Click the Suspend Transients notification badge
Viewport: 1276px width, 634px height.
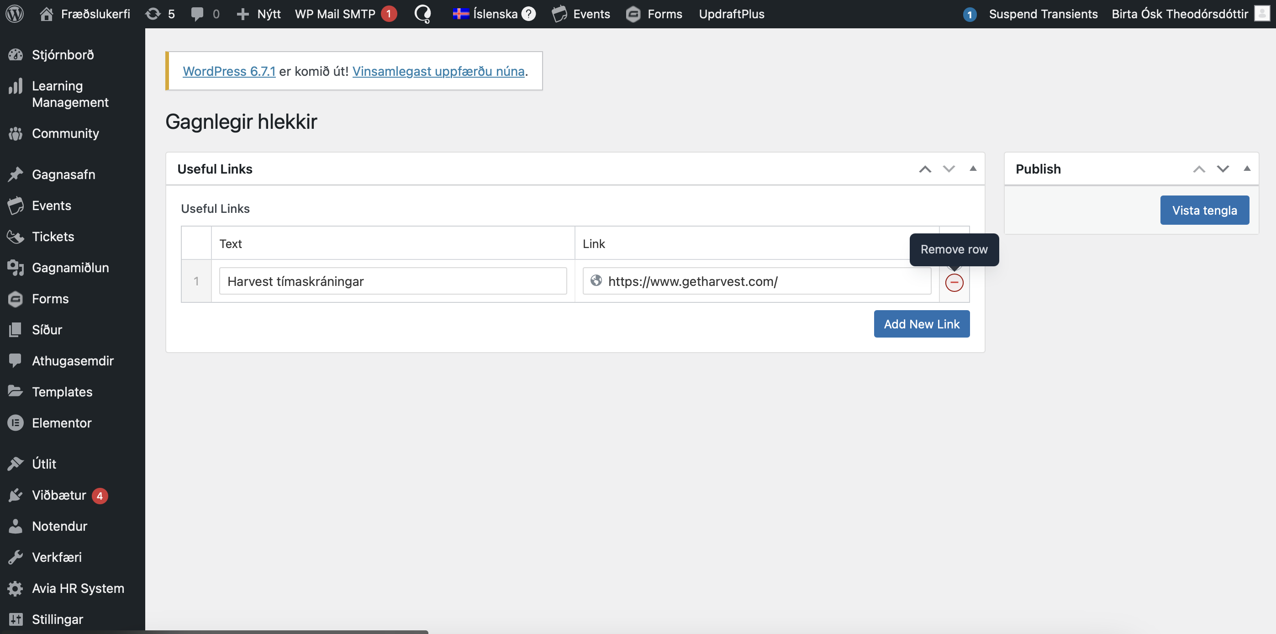coord(970,14)
